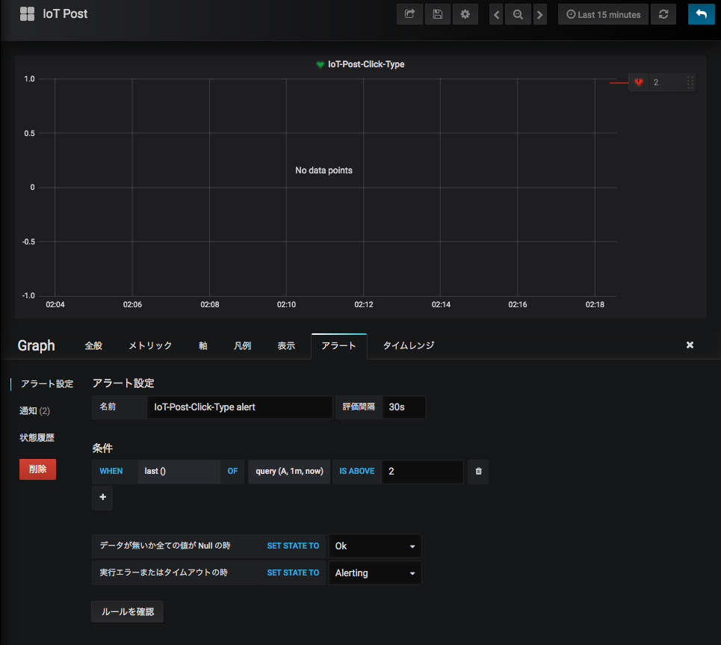Click the IoT-Post-Click-Type panel title

tap(366, 64)
